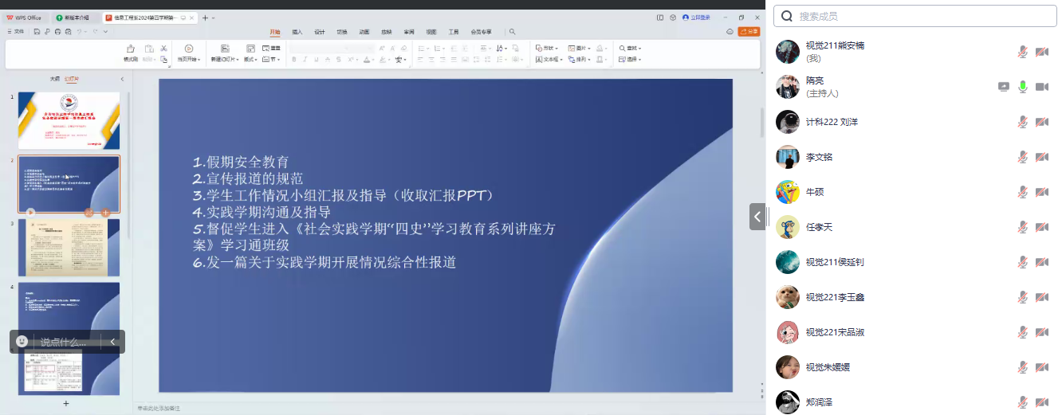The width and height of the screenshot is (1062, 415).
Task: Switch to the 插入 ribbon tab
Action: (x=297, y=32)
